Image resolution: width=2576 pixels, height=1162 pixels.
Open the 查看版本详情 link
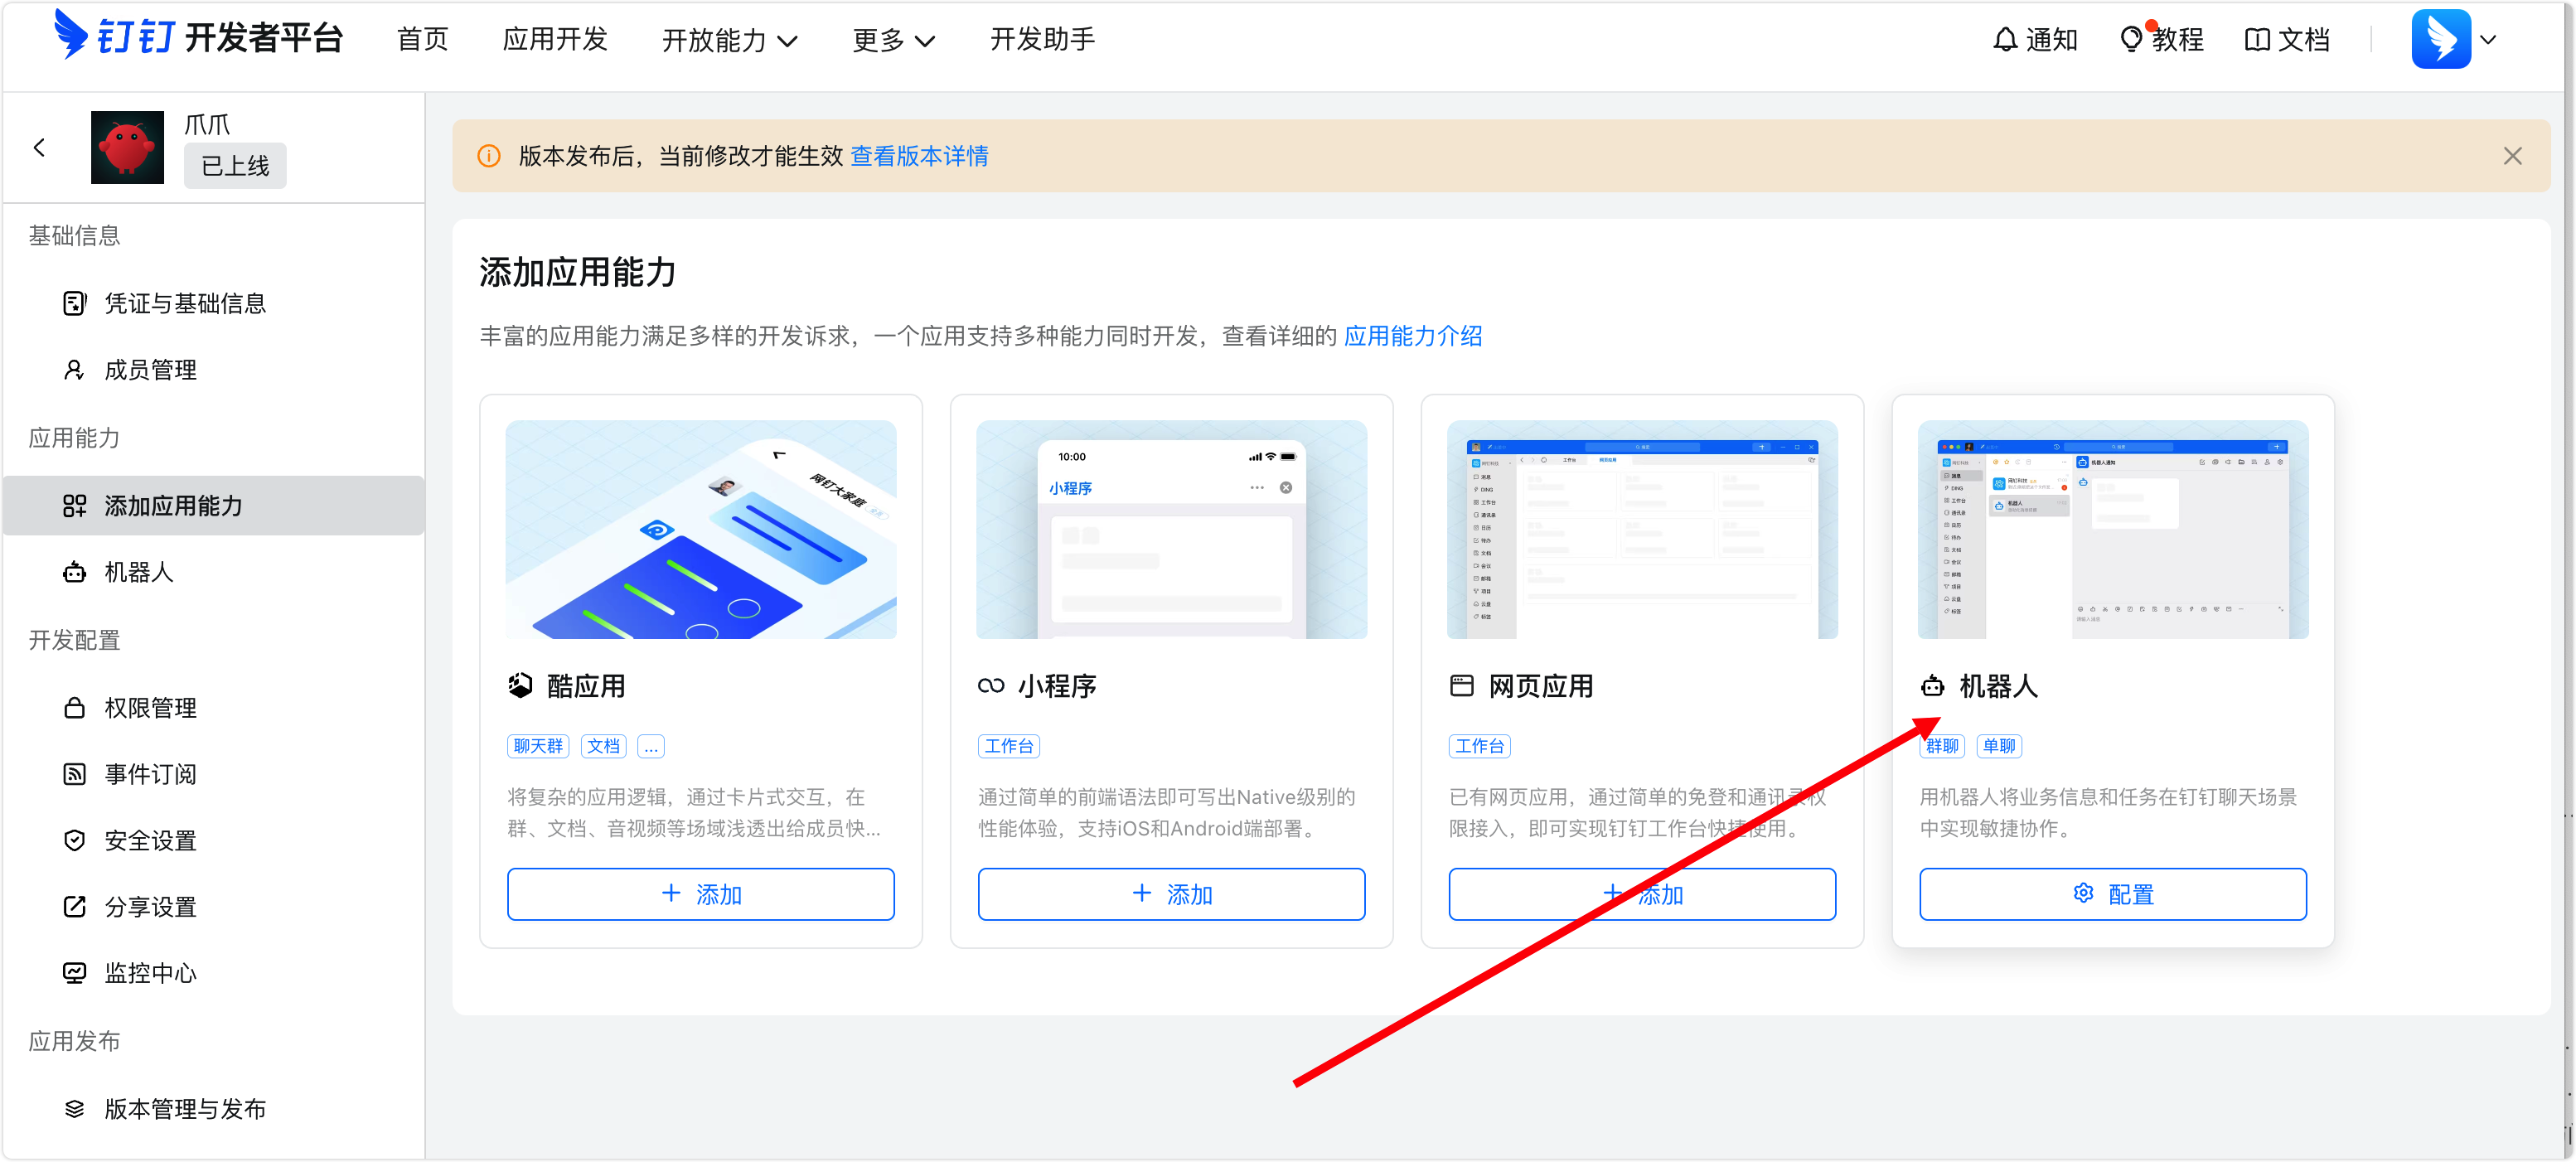click(x=919, y=156)
